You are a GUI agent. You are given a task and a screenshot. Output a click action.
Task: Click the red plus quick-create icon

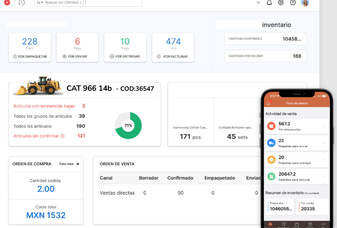coord(7,3)
